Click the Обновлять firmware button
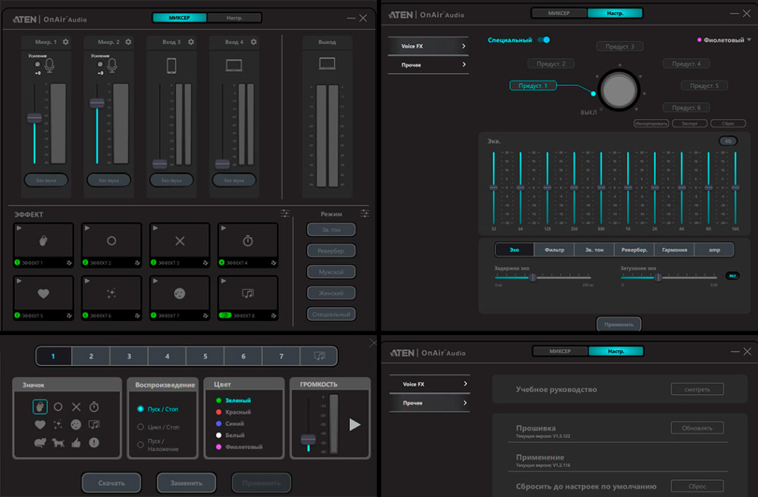 pos(697,428)
